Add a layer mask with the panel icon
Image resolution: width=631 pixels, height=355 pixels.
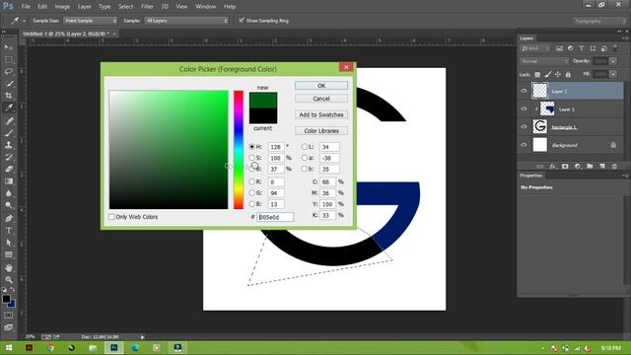[x=565, y=167]
